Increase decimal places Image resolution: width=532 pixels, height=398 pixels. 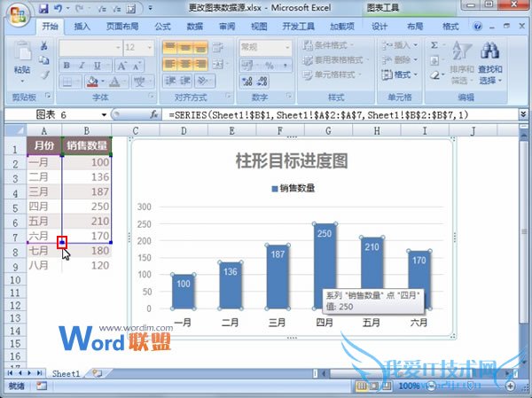point(247,81)
